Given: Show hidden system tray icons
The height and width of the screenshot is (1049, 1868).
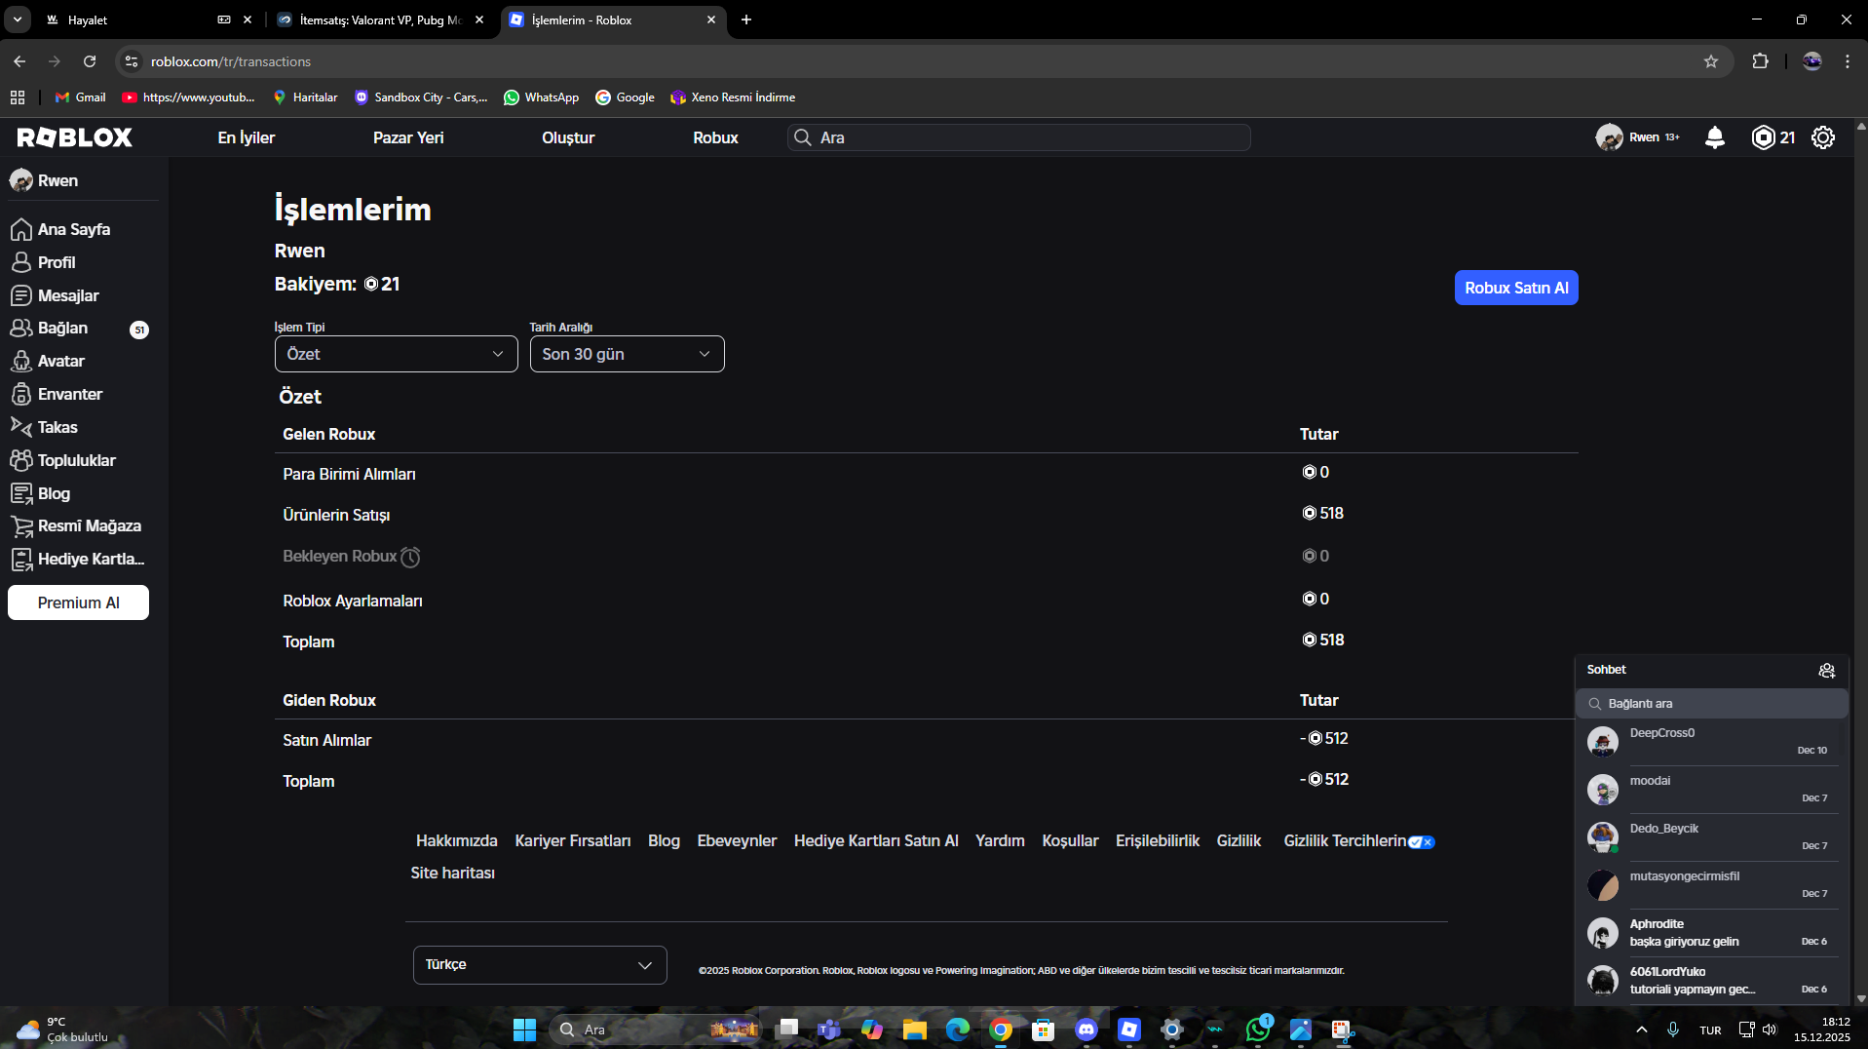Looking at the screenshot, I should (1642, 1030).
